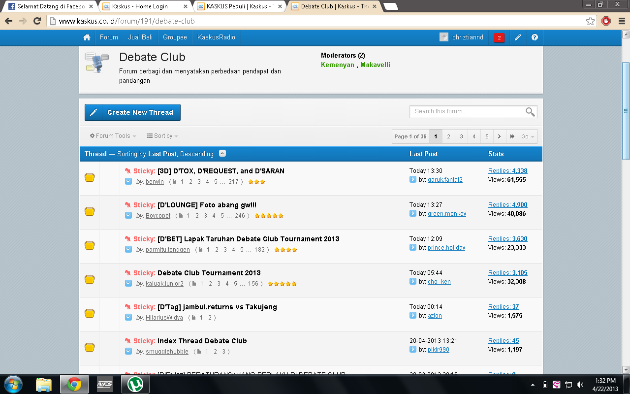
Task: Toggle sort direction arrow in Thread header
Action: click(x=222, y=154)
